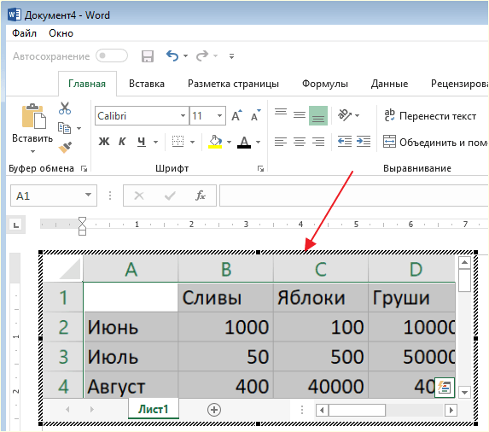Expand the Вставить paste options arrow
The width and height of the screenshot is (489, 432).
click(x=32, y=152)
